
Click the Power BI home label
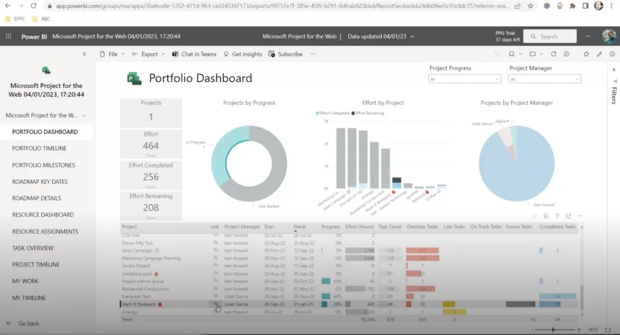pos(34,36)
